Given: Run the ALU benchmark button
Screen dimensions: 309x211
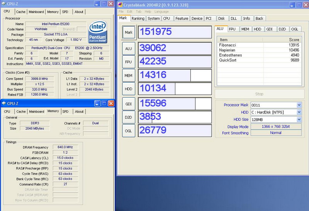Looking at the screenshot, I should 129,49.
